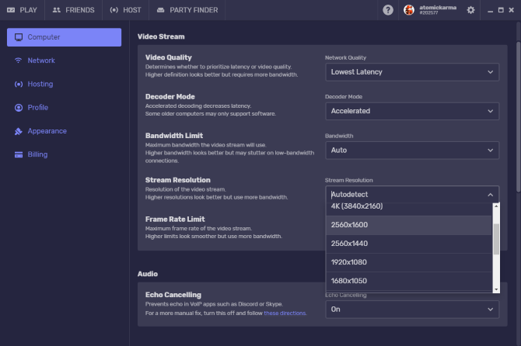
Task: Click the help question mark icon
Action: point(388,10)
